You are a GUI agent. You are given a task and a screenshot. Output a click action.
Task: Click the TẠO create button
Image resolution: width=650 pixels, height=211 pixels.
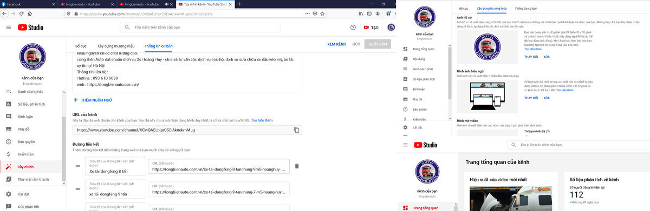pyautogui.click(x=372, y=27)
